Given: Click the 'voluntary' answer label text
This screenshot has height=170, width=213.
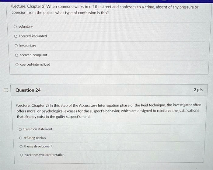Looking at the screenshot, I should pyautogui.click(x=26, y=26).
